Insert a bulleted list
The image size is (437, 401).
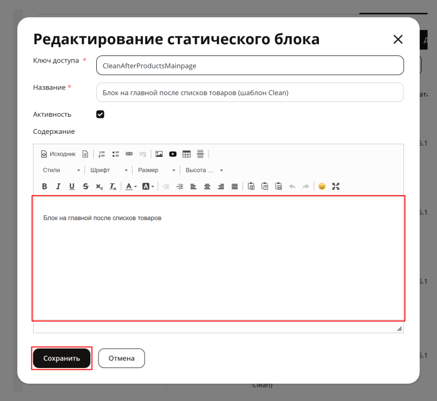click(115, 154)
